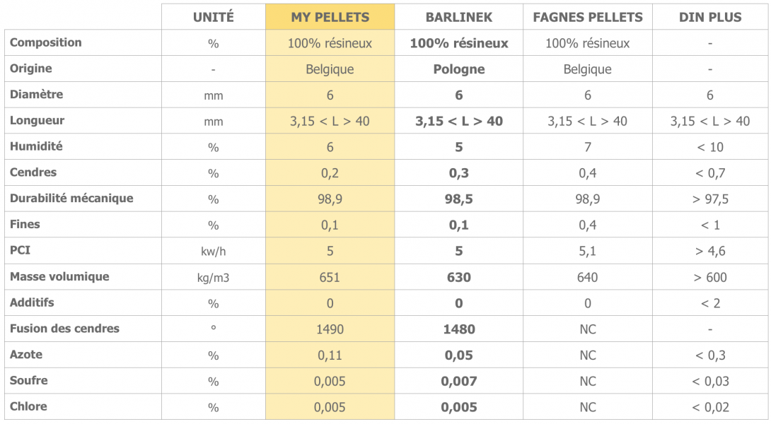Select the Fusion des cendres row label
The image size is (771, 424).
[x=64, y=328]
